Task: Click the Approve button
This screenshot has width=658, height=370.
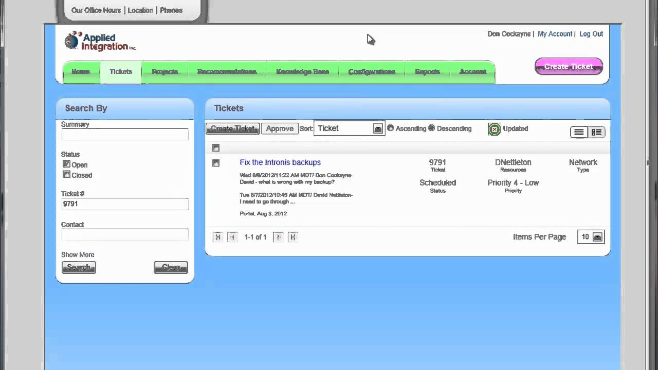Action: coord(280,128)
